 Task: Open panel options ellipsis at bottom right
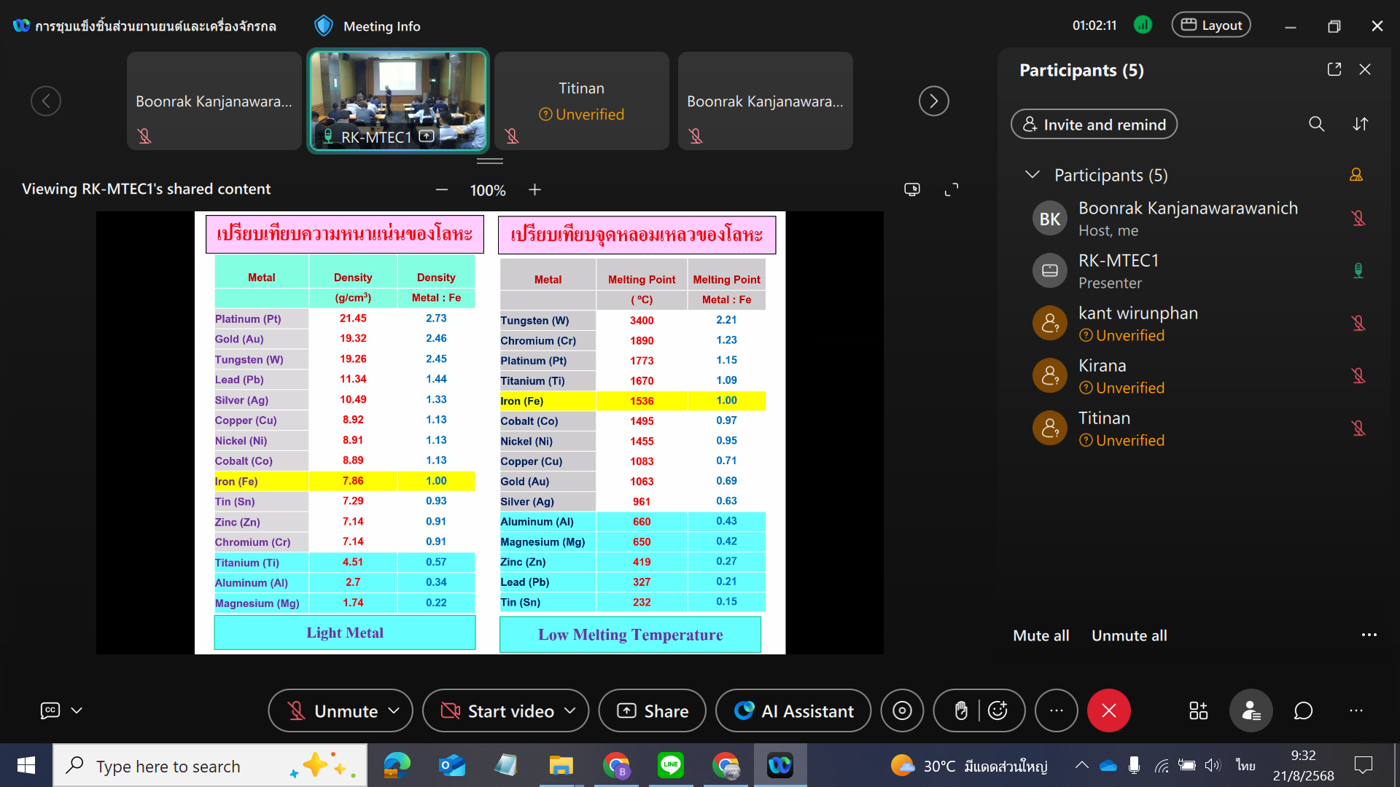[1356, 710]
